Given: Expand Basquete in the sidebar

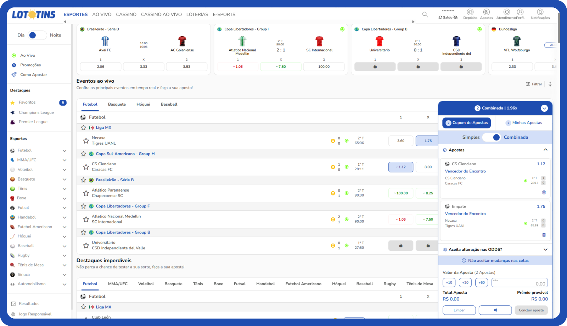Looking at the screenshot, I should 64,179.
